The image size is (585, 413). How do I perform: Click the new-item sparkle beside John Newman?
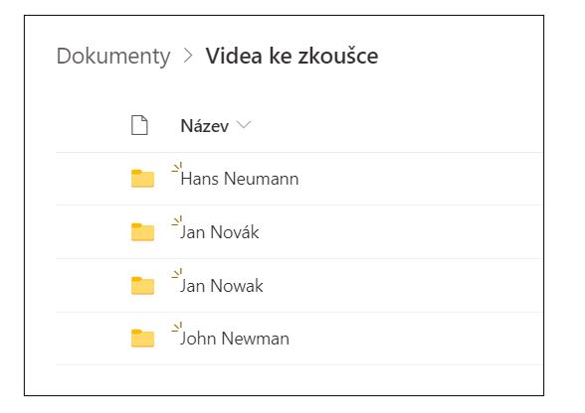coord(177,328)
